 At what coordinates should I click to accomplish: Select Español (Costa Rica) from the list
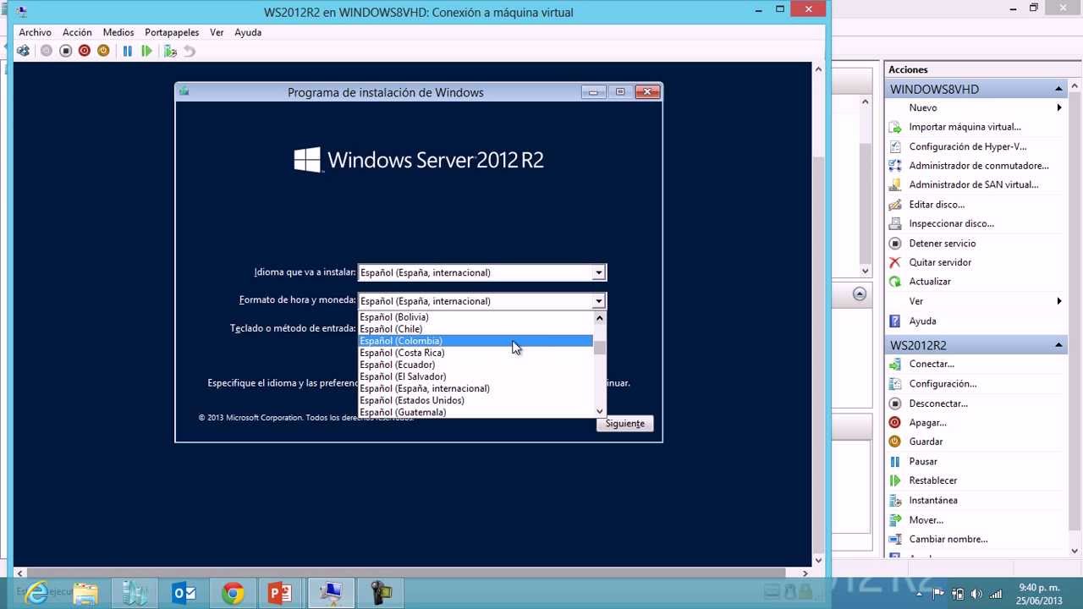pyautogui.click(x=476, y=353)
